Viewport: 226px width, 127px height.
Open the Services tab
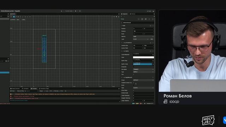pyautogui.click(x=132, y=14)
